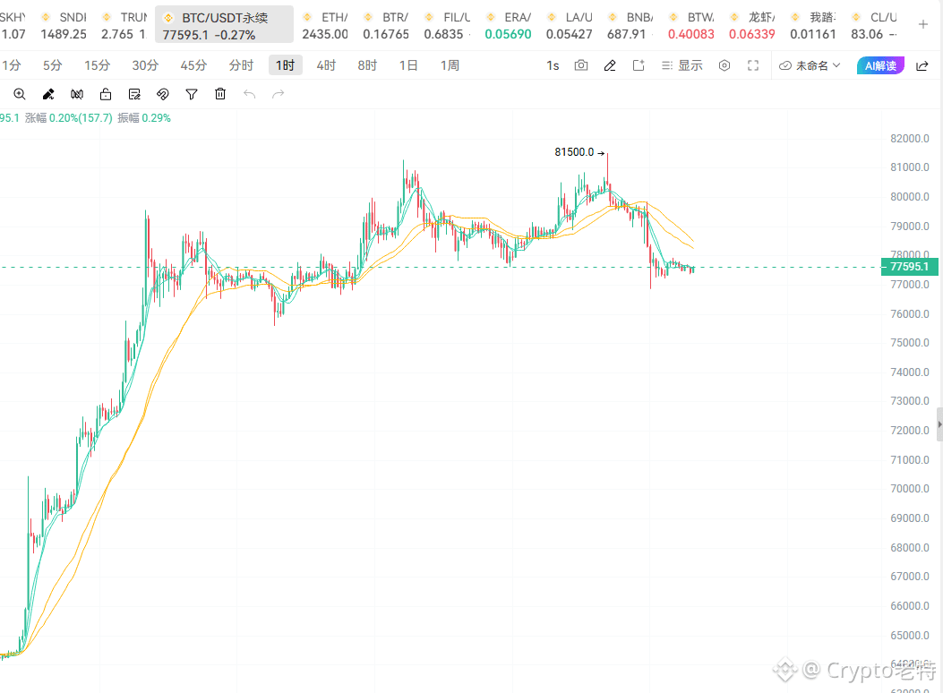Image resolution: width=943 pixels, height=693 pixels.
Task: Open the BTR/ symbol tab
Action: coord(386,25)
